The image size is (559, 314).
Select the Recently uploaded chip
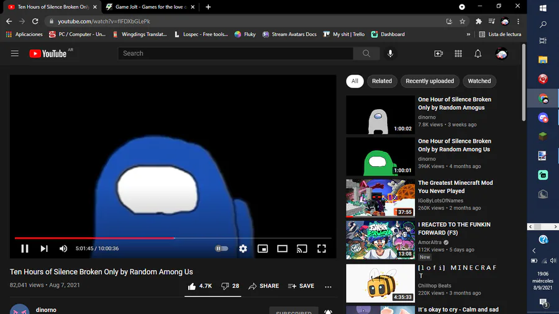click(430, 81)
